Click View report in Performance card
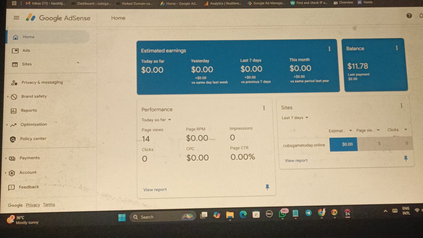Image resolution: width=423 pixels, height=238 pixels. tap(155, 190)
